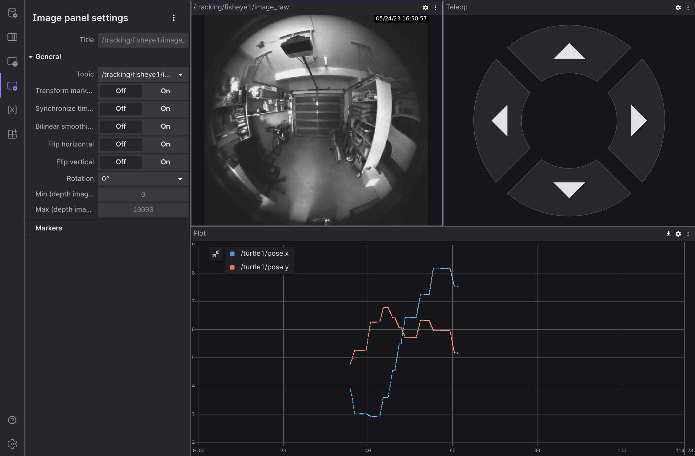This screenshot has width=695, height=456.
Task: Open the layouts sidebar icon
Action: click(12, 37)
